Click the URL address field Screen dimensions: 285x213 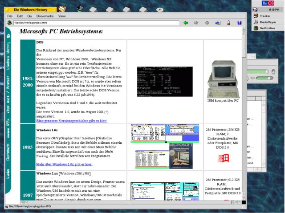tap(96, 23)
